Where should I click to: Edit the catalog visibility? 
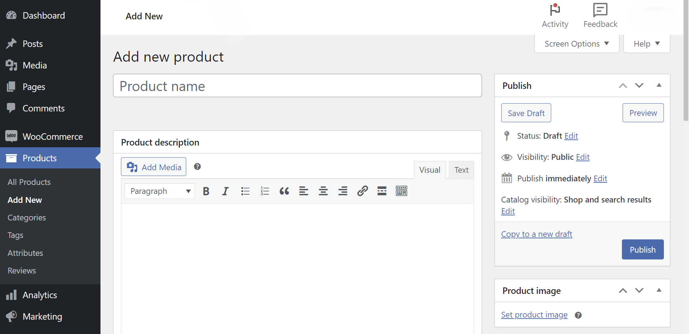click(x=508, y=211)
